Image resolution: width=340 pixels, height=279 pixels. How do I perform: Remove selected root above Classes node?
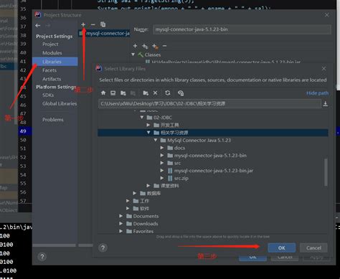click(164, 46)
